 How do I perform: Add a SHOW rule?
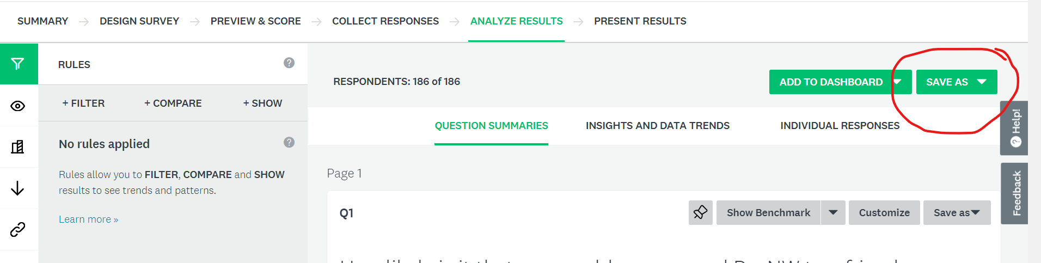coord(262,103)
